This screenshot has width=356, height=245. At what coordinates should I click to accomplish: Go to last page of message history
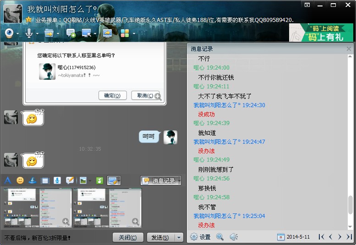click(x=349, y=237)
